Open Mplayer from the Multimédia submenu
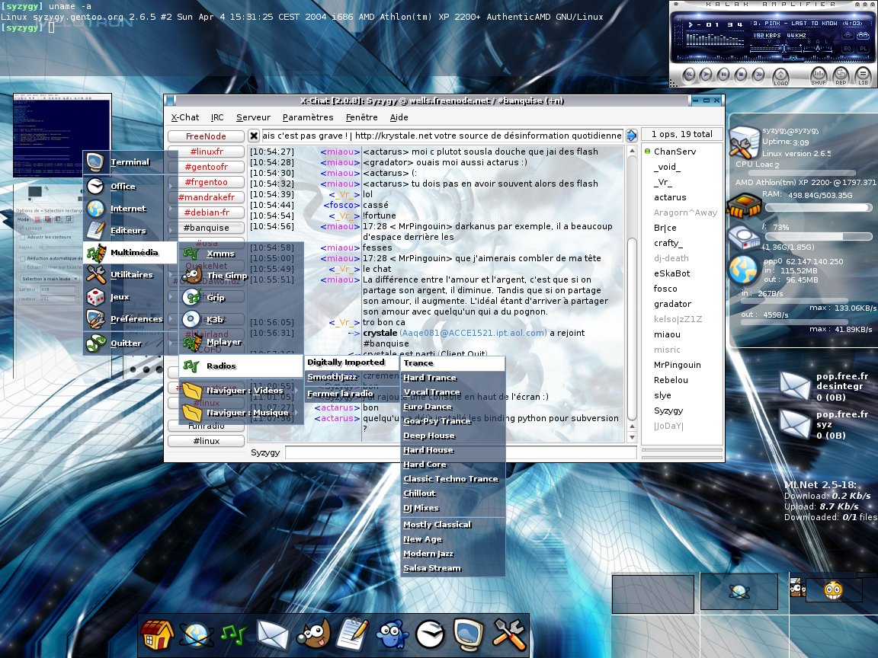The width and height of the screenshot is (878, 658). click(x=223, y=342)
